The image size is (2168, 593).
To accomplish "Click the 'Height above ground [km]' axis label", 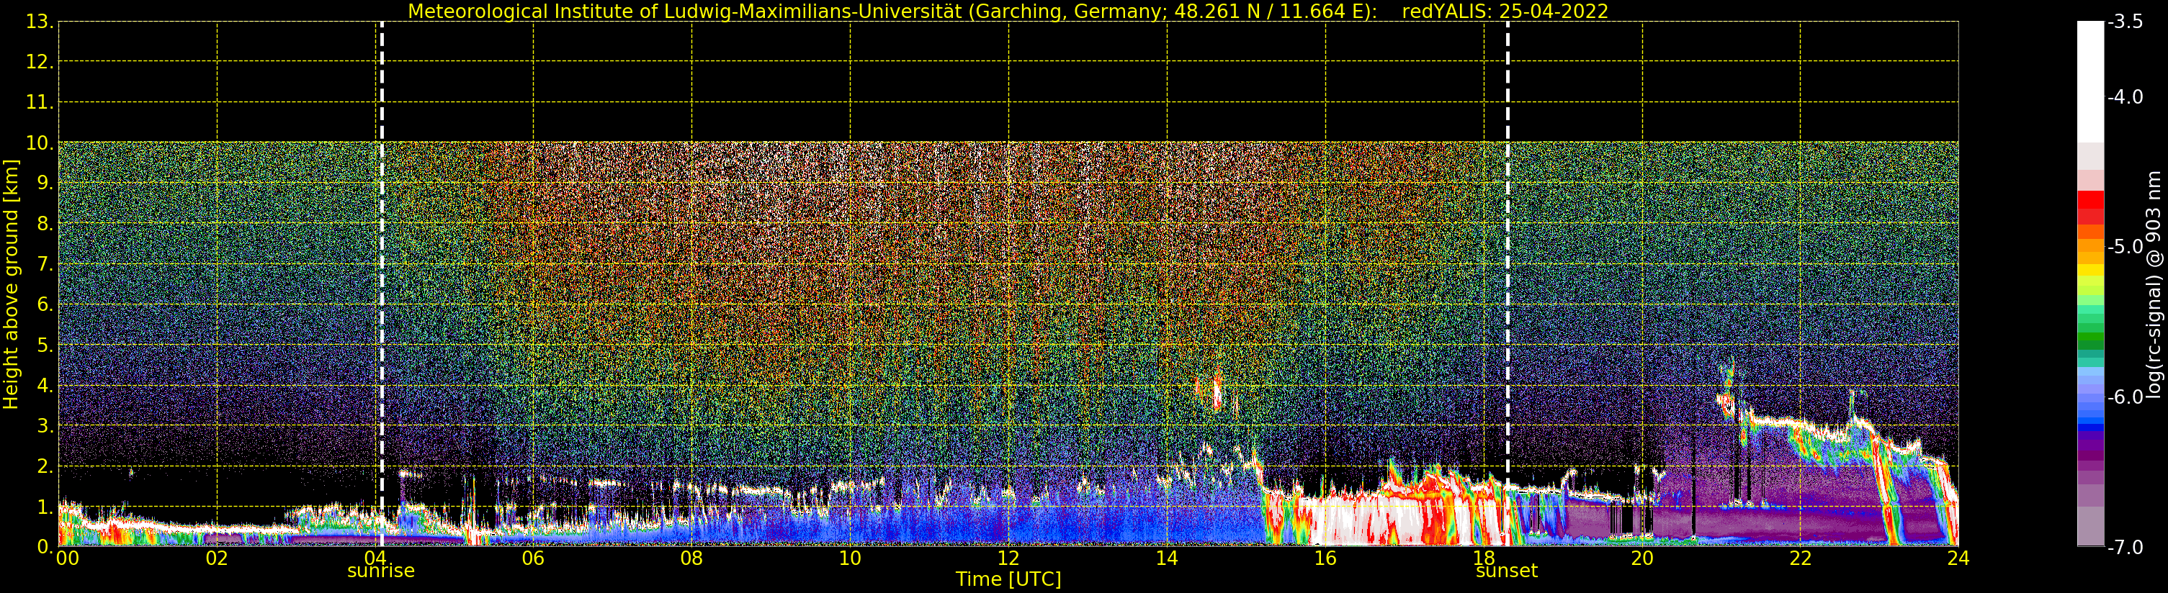I will [x=10, y=284].
